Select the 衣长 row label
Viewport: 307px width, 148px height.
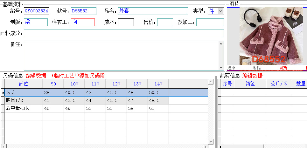[x=24, y=92]
